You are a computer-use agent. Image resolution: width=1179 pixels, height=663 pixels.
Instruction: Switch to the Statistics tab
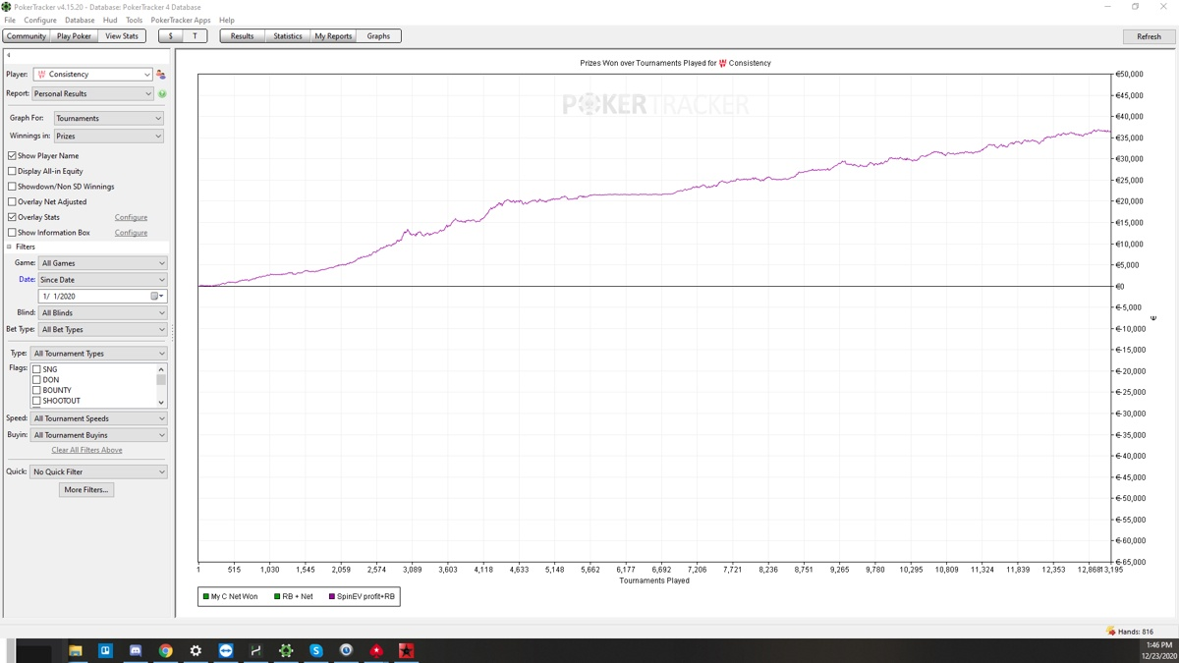[288, 36]
